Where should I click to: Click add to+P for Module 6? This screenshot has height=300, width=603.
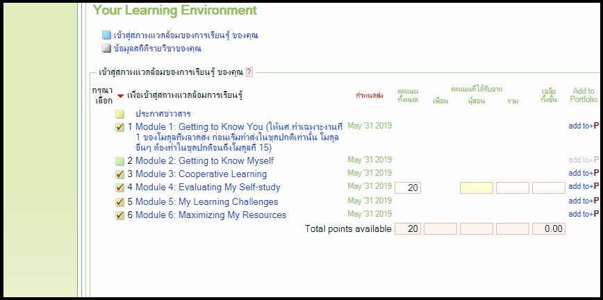583,214
